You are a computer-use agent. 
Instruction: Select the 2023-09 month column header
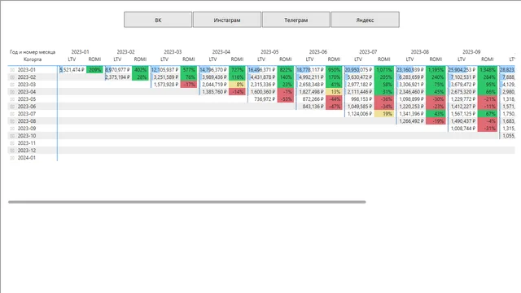click(x=471, y=52)
